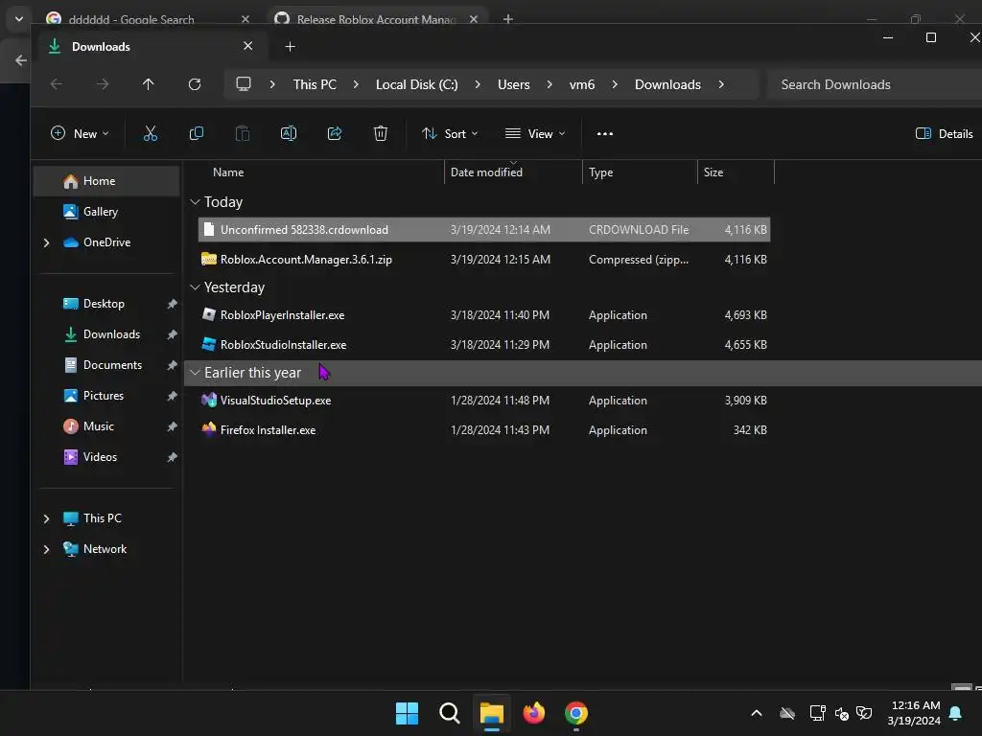The height and width of the screenshot is (736, 982).
Task: Click the Search Downloads field
Action: pyautogui.click(x=874, y=84)
